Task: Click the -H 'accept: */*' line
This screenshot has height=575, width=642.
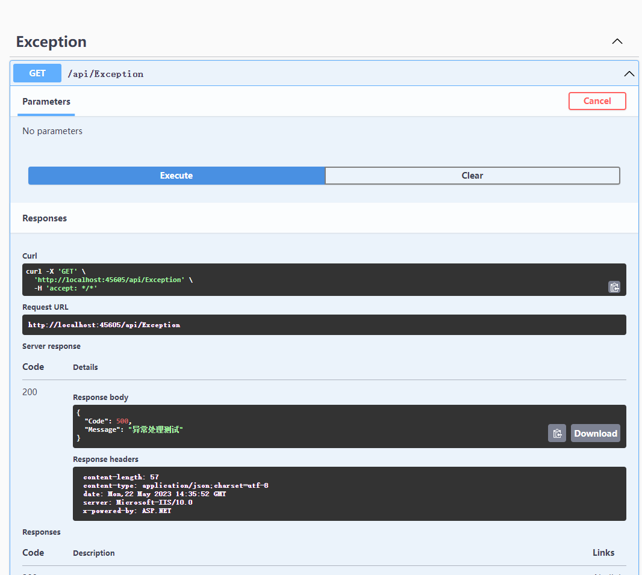Action: pyautogui.click(x=66, y=288)
